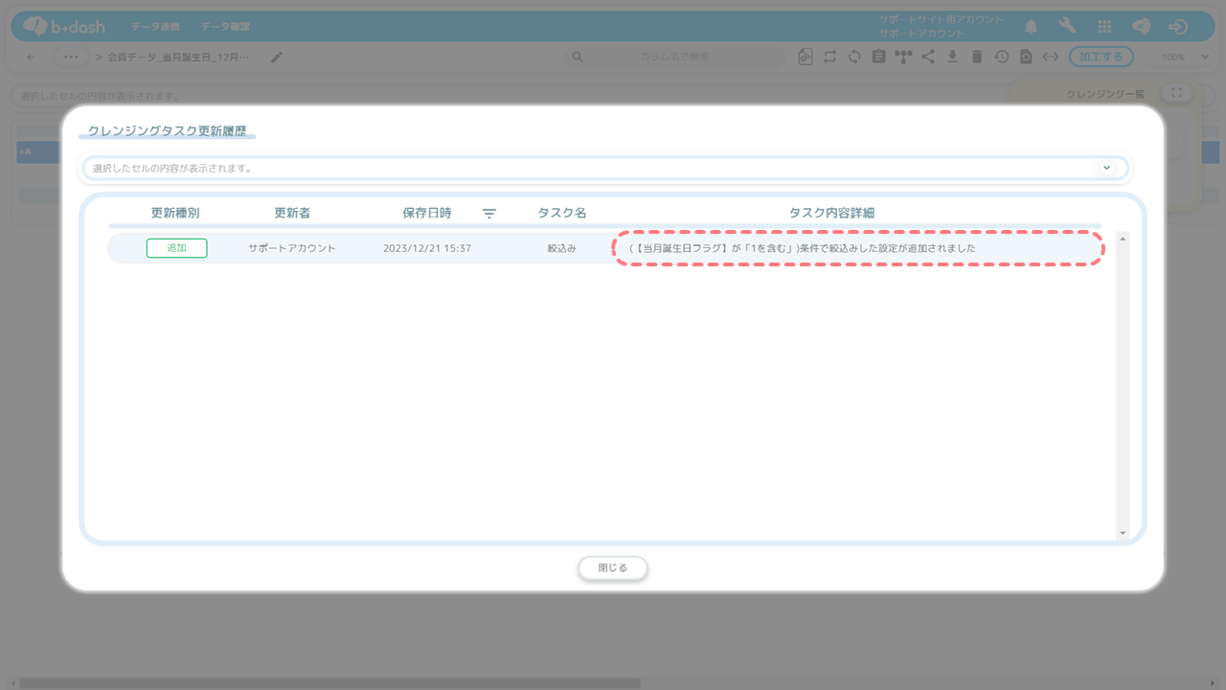Click the clipboard toolbar icon
Screen dimensions: 1226x690
click(x=878, y=57)
